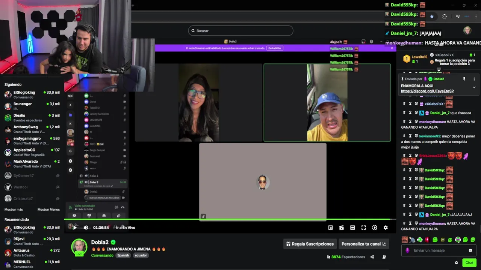Click Regala Suscripciones button
Viewport: 481px width, 270px height.
310,244
